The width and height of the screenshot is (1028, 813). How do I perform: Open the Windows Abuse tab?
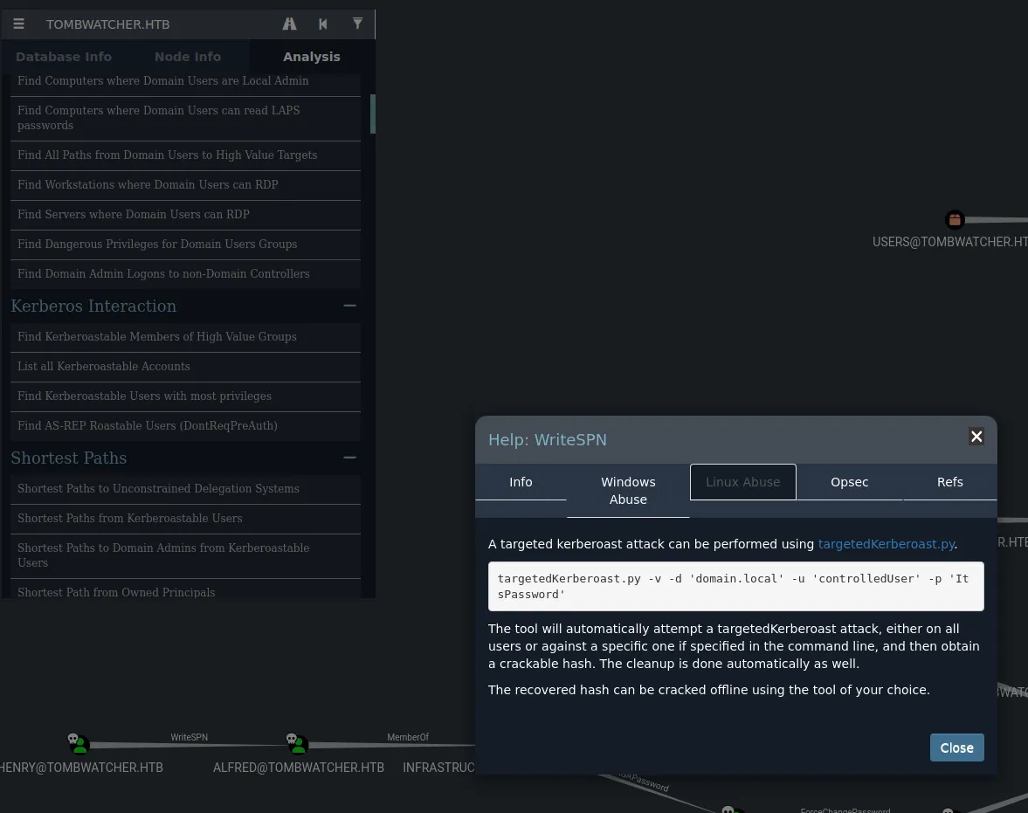(x=628, y=491)
